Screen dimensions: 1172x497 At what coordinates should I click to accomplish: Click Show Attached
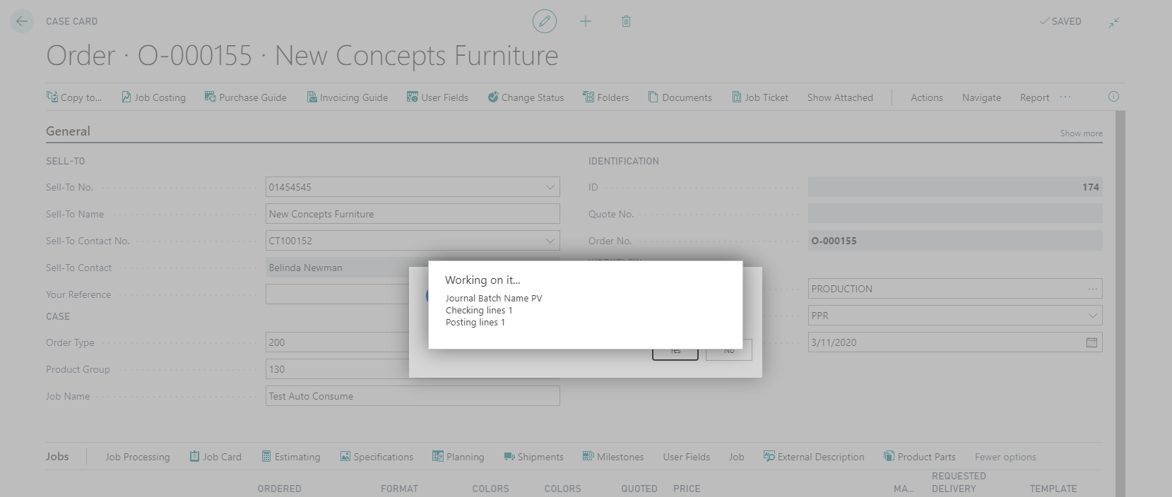pos(840,97)
